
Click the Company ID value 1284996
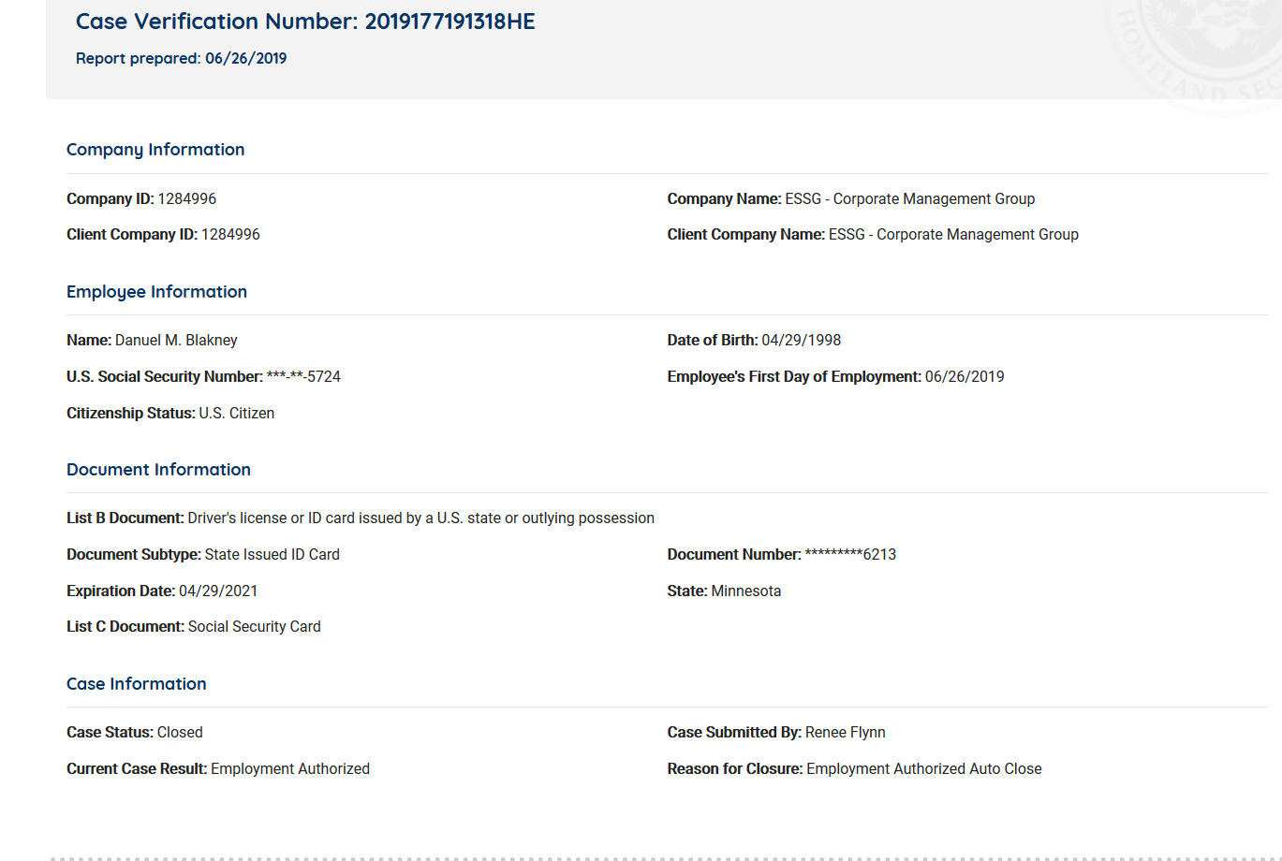(186, 199)
